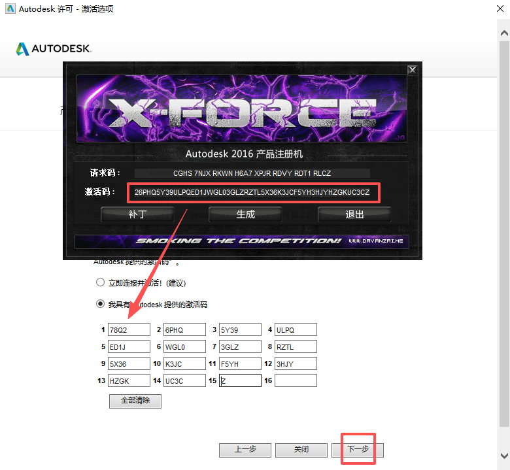Click the X-Force banner image
The image size is (510, 470).
(x=242, y=109)
